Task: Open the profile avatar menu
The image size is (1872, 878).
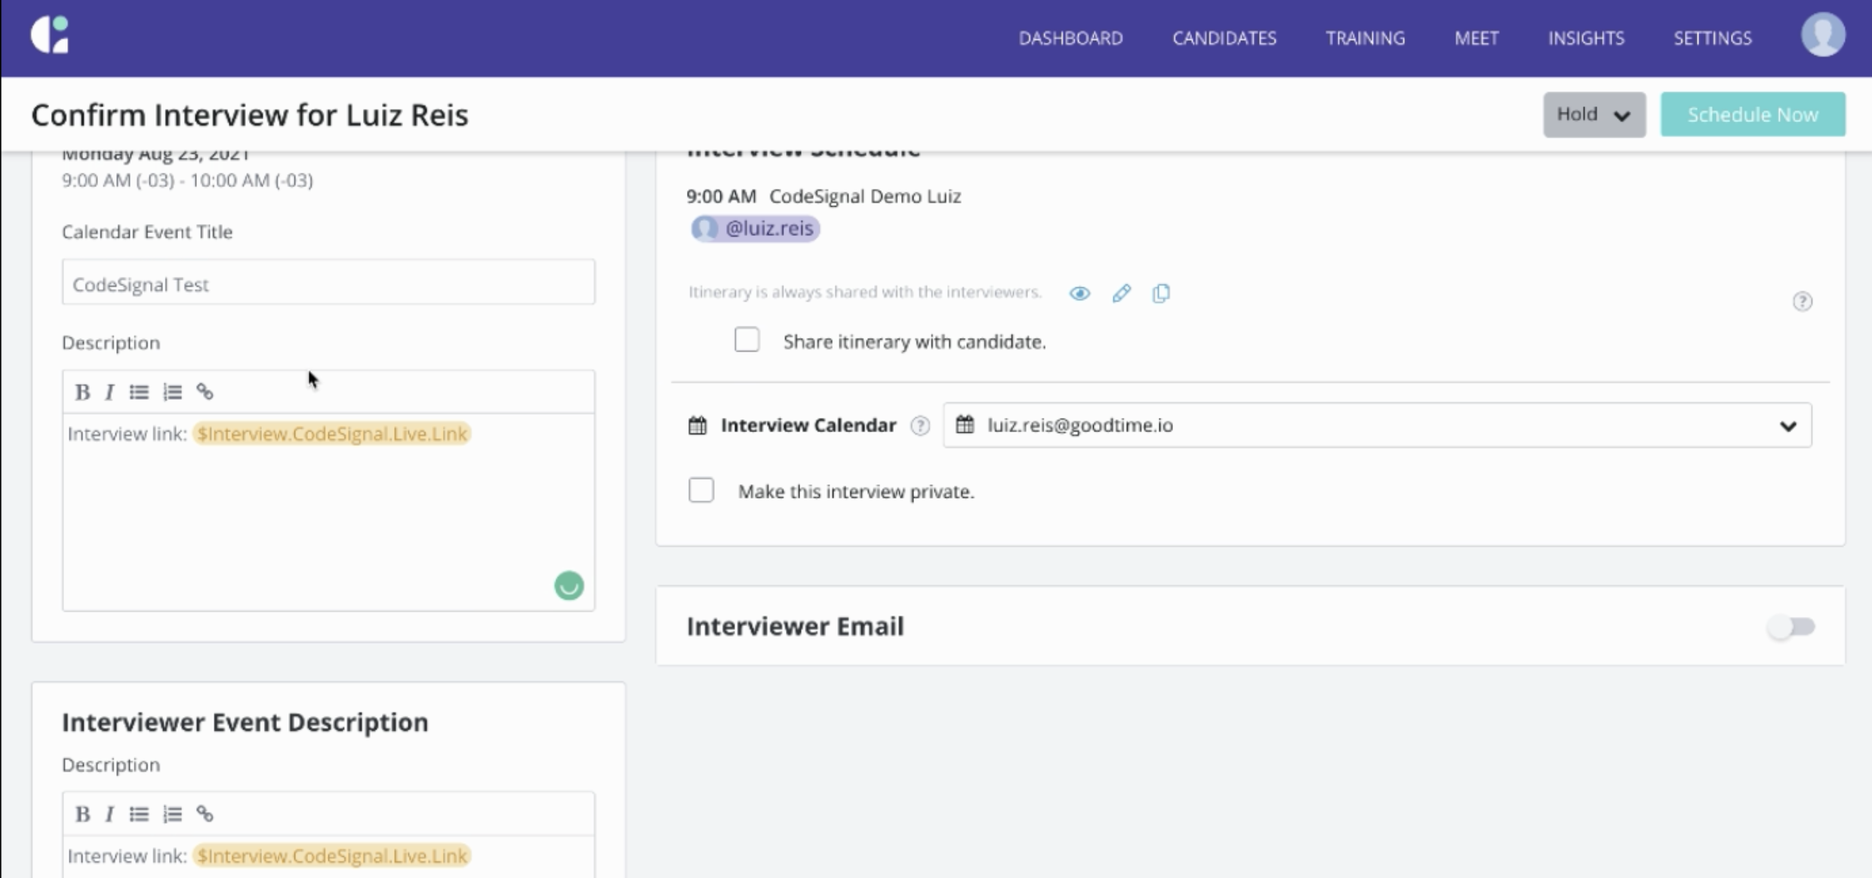Action: (x=1823, y=34)
